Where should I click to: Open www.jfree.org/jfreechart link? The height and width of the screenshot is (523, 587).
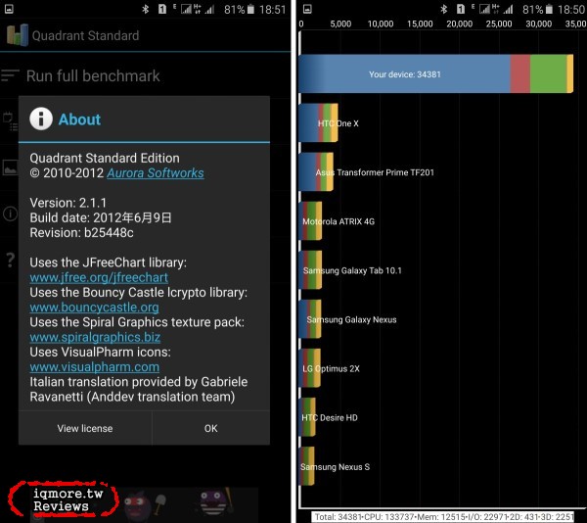99,277
